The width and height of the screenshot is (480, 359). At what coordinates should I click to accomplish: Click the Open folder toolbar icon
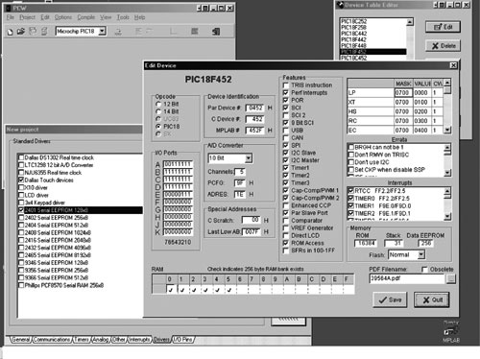point(21,32)
